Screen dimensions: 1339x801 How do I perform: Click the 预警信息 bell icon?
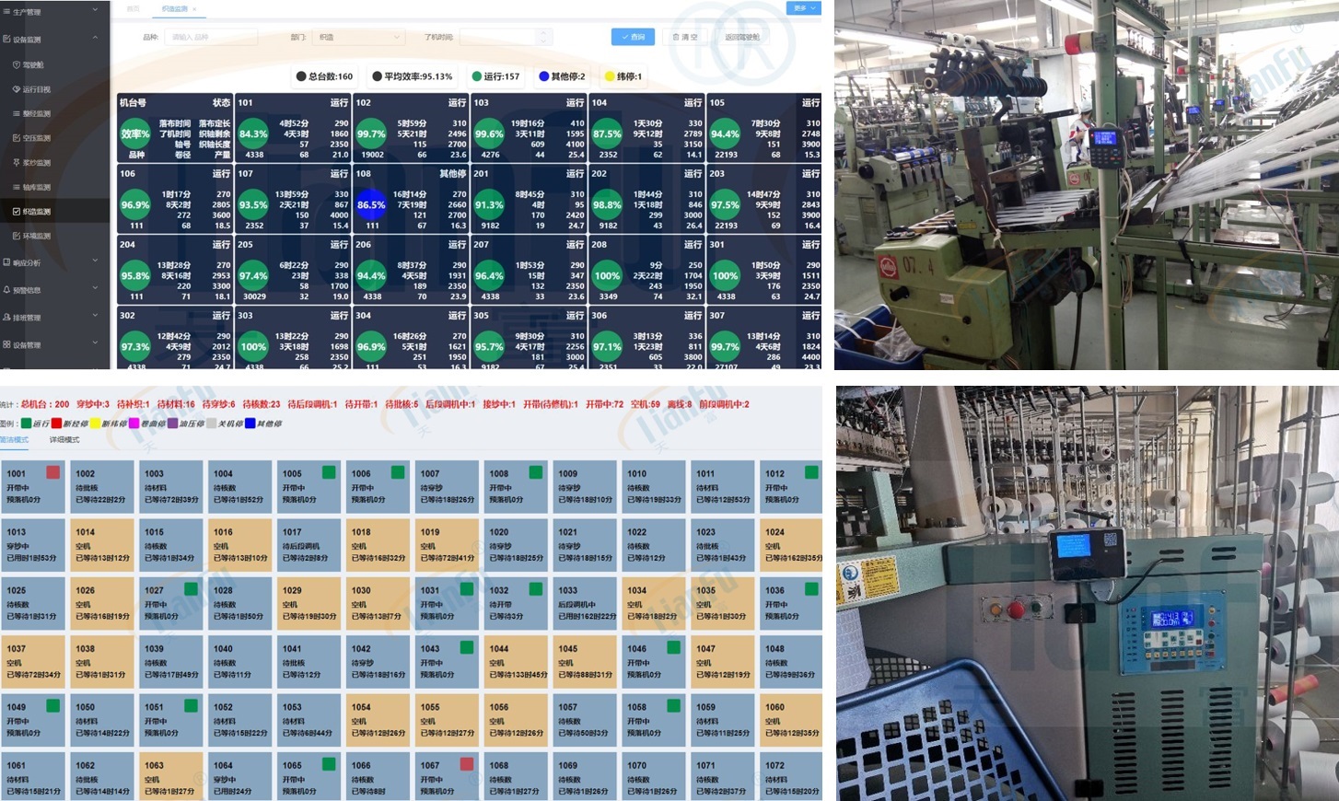[7, 290]
